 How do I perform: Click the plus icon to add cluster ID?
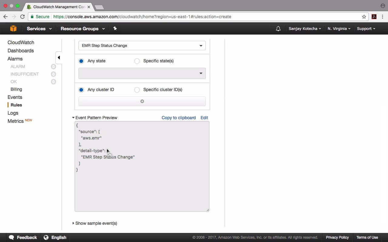(142, 101)
